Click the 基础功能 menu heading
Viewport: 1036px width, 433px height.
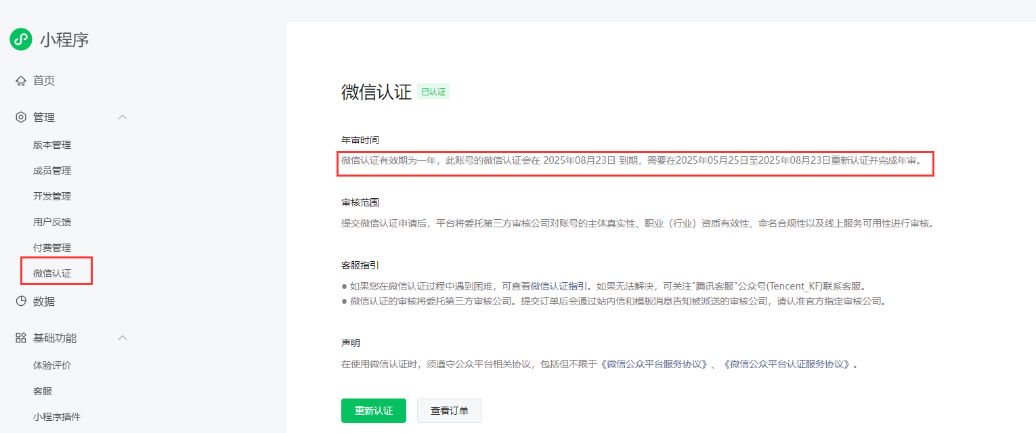pos(55,338)
